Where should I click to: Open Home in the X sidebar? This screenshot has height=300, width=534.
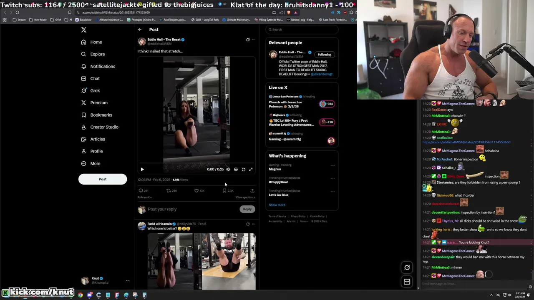coord(91,42)
